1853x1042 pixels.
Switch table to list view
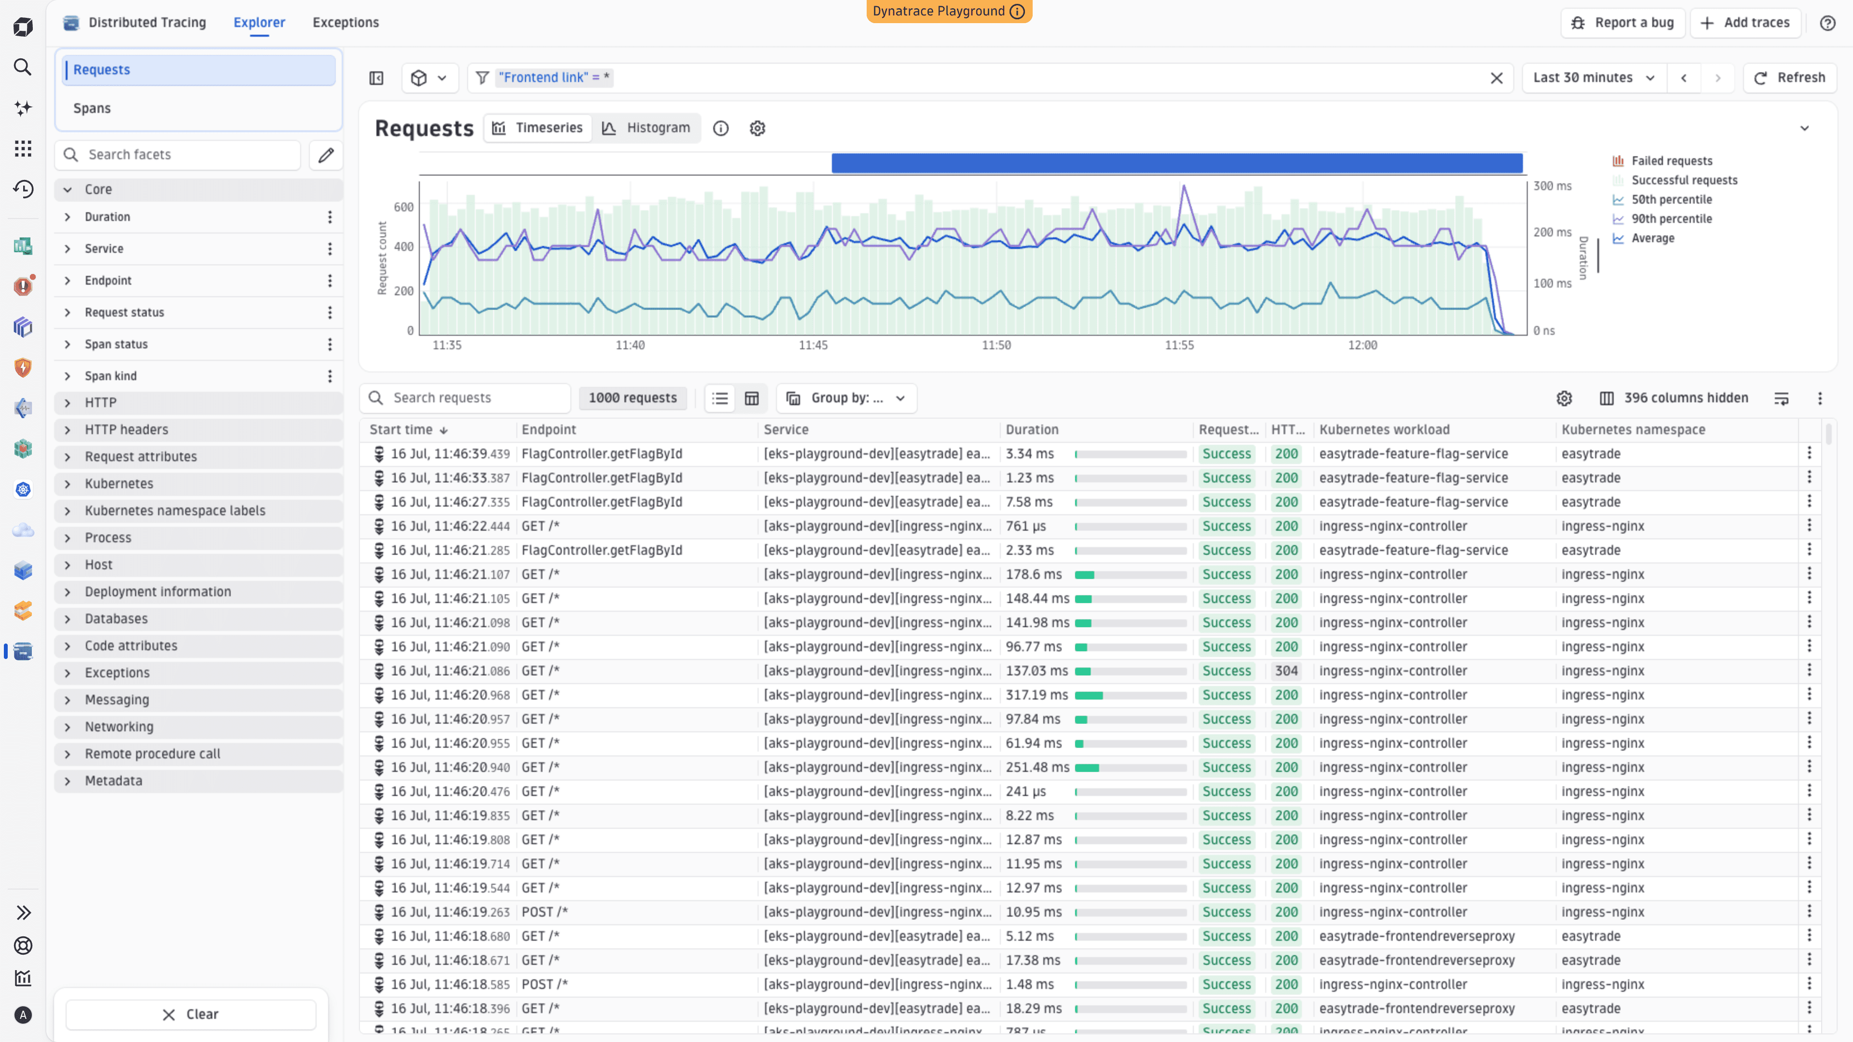click(720, 398)
